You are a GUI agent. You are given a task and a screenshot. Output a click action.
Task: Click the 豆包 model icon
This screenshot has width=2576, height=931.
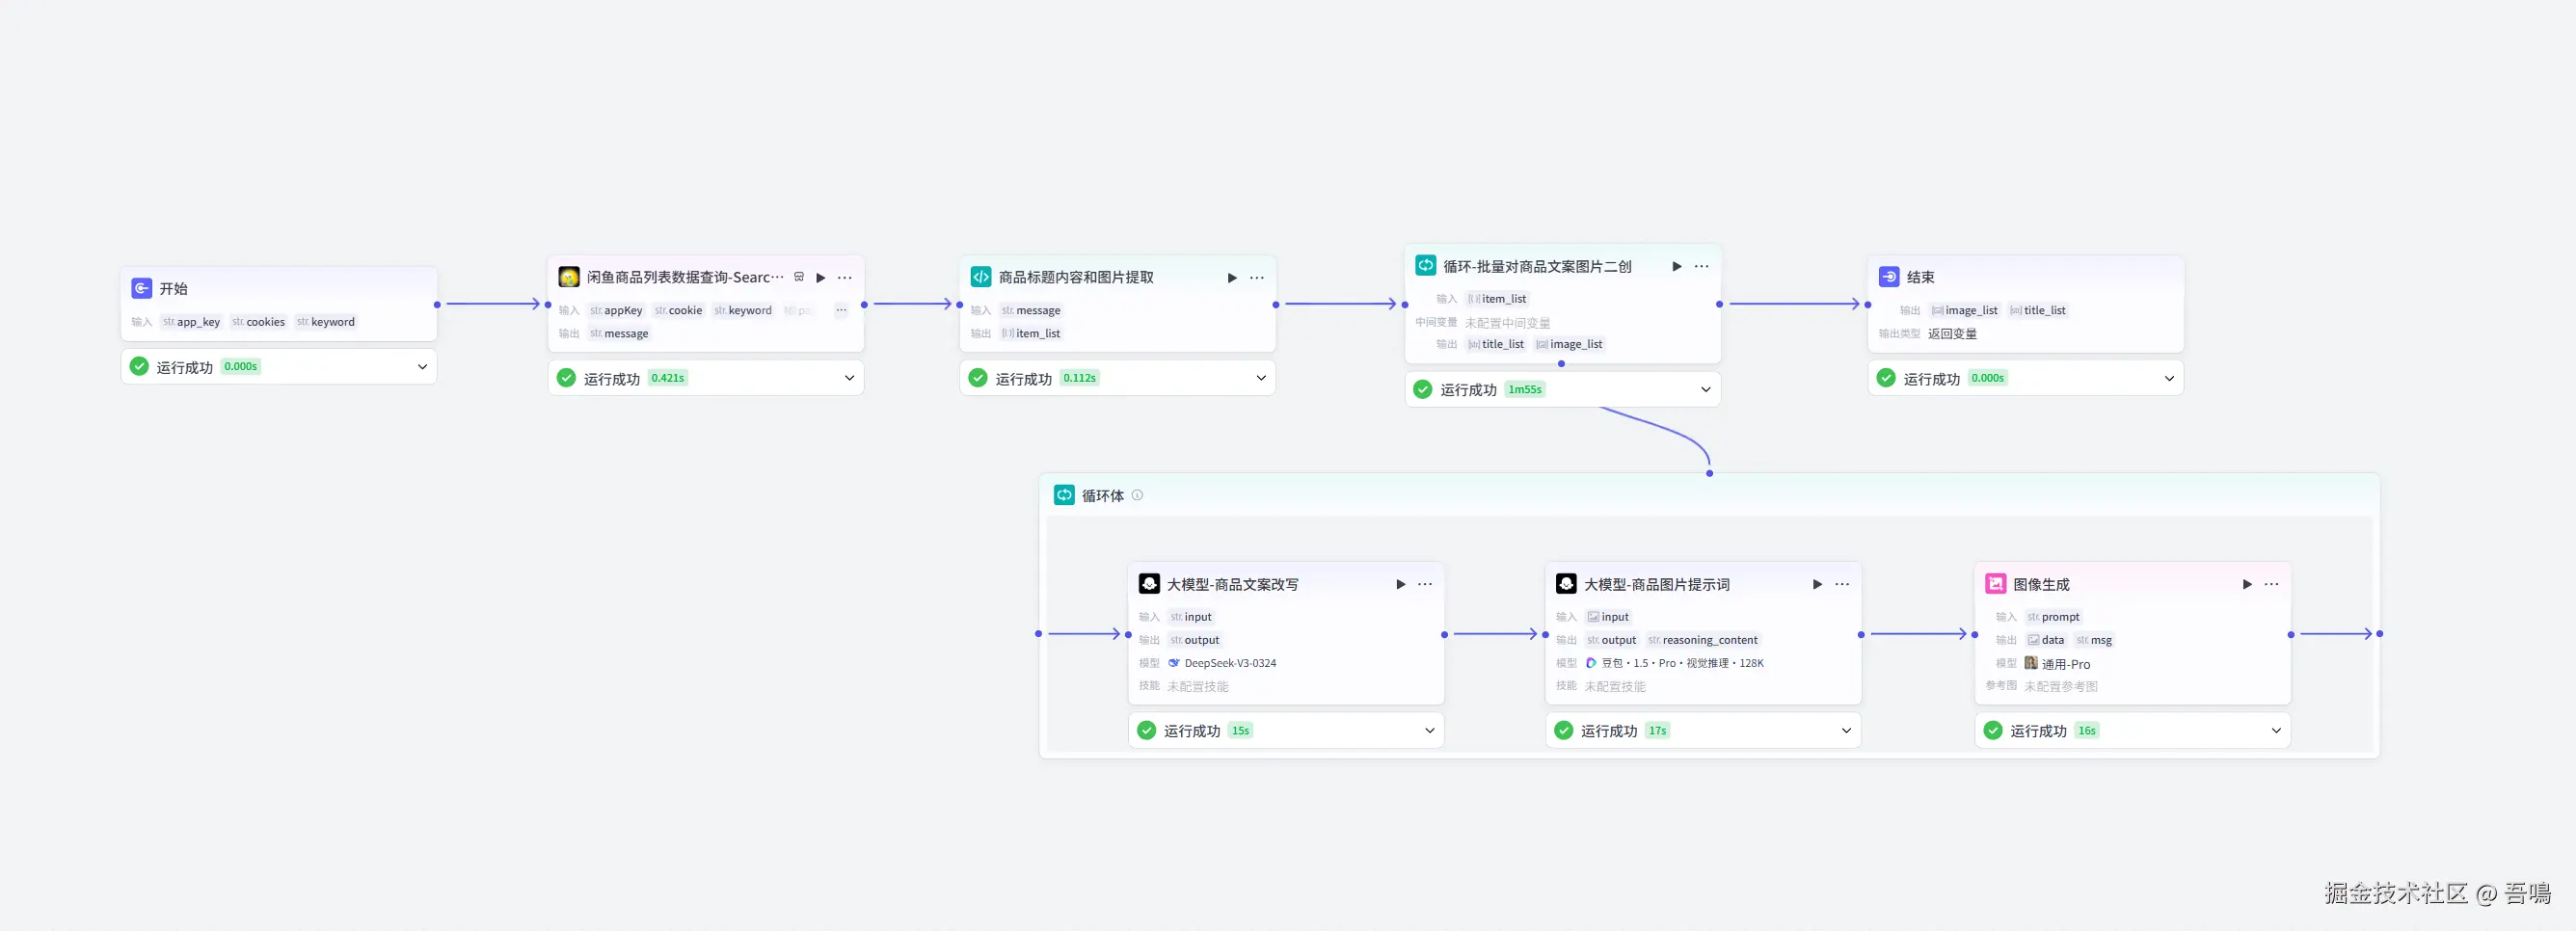[1591, 663]
